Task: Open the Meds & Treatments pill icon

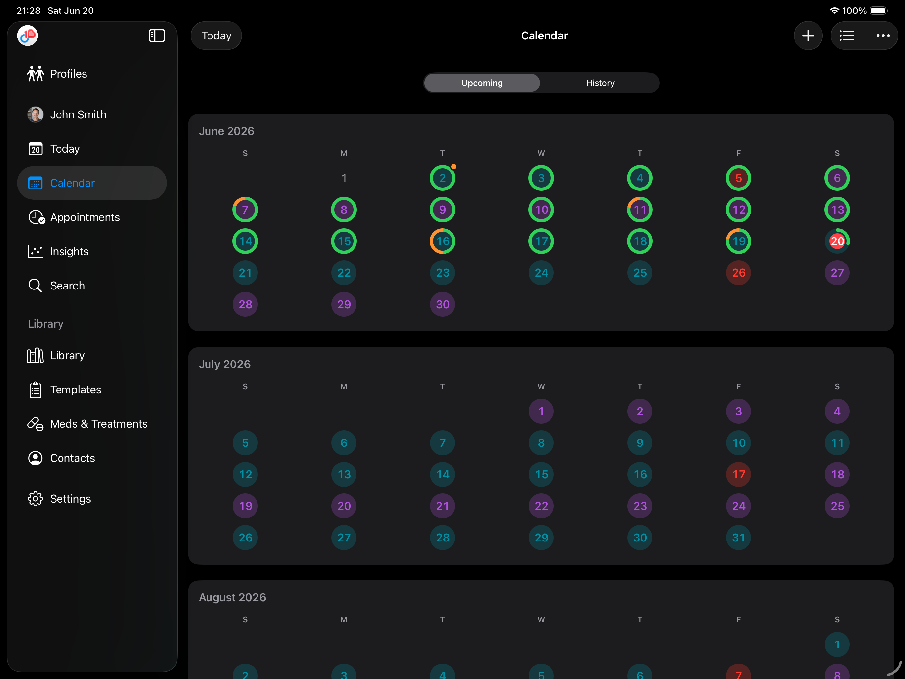Action: 35,424
